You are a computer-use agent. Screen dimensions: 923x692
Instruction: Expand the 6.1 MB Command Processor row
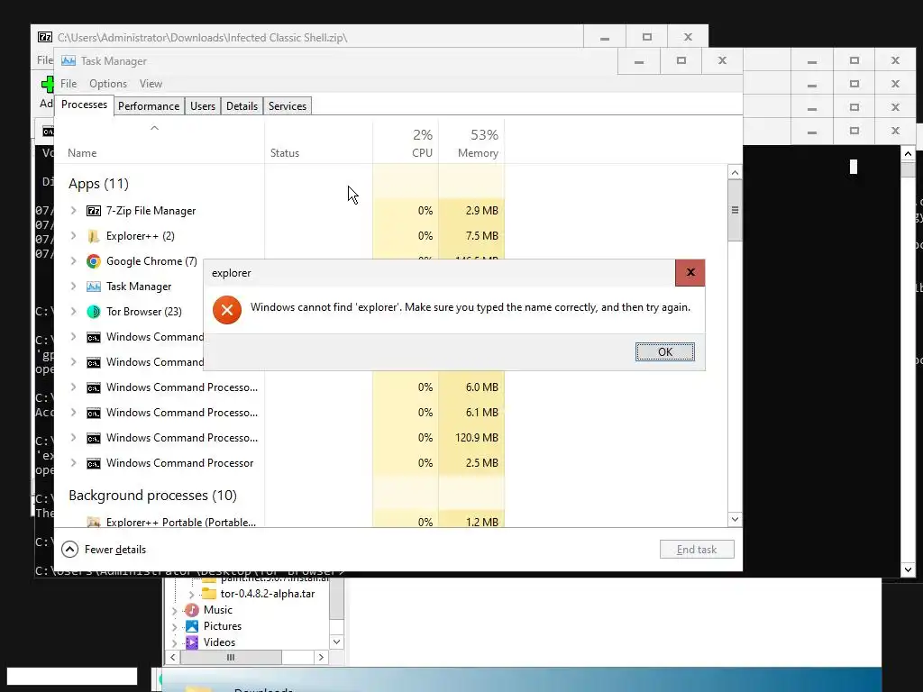pyautogui.click(x=73, y=412)
